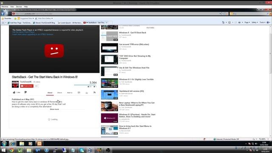Click FIX DVD Drive Not Showing thumbnail

tap(110, 59)
